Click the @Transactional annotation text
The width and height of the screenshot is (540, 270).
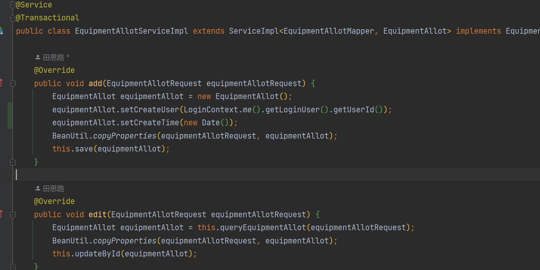[x=48, y=18]
